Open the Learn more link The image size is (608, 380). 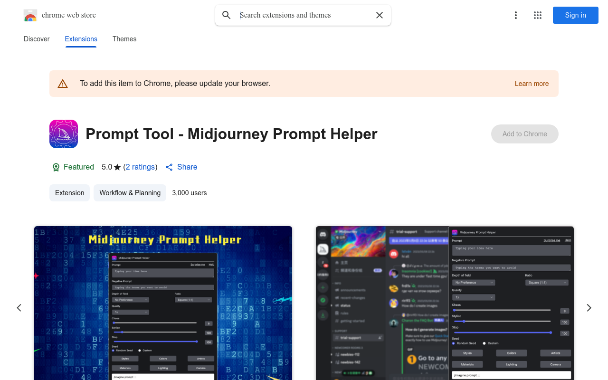click(x=532, y=84)
